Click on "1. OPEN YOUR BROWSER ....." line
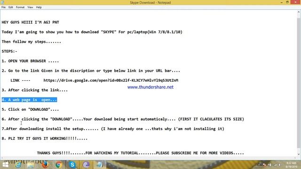The image size is (301, 169). click(30, 61)
